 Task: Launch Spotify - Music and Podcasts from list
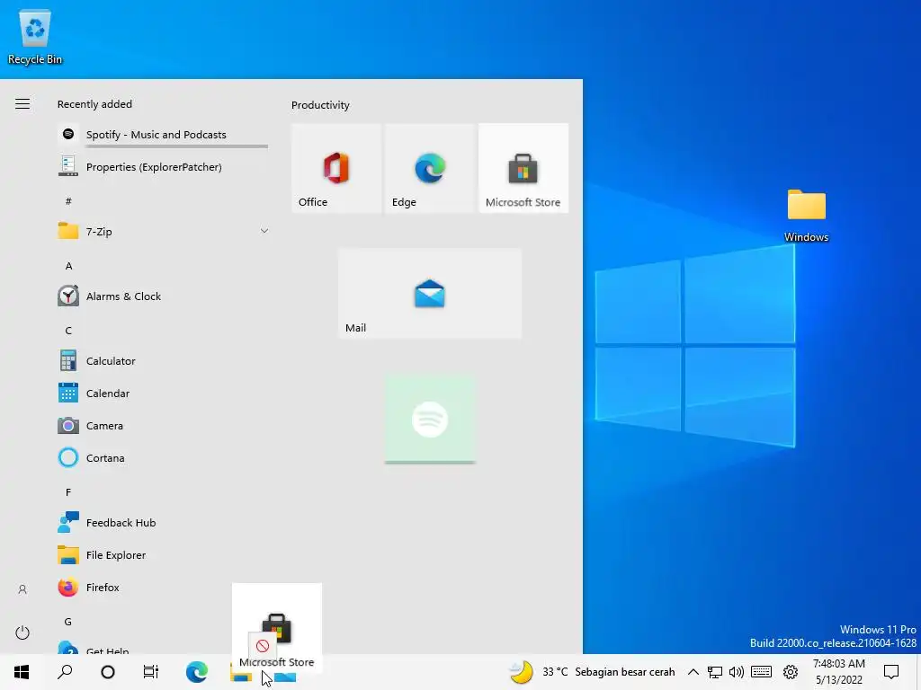tap(163, 135)
